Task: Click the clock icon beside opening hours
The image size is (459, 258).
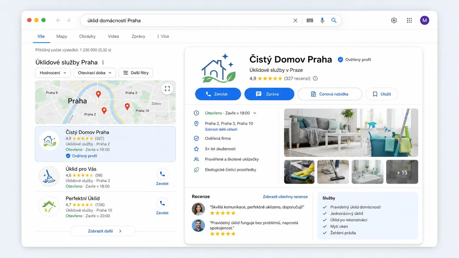Action: 196,113
